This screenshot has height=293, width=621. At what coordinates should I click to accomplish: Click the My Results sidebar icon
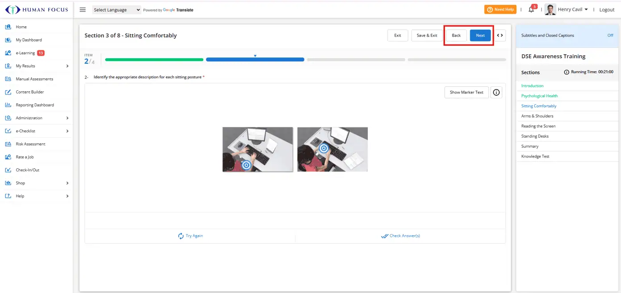pyautogui.click(x=8, y=66)
